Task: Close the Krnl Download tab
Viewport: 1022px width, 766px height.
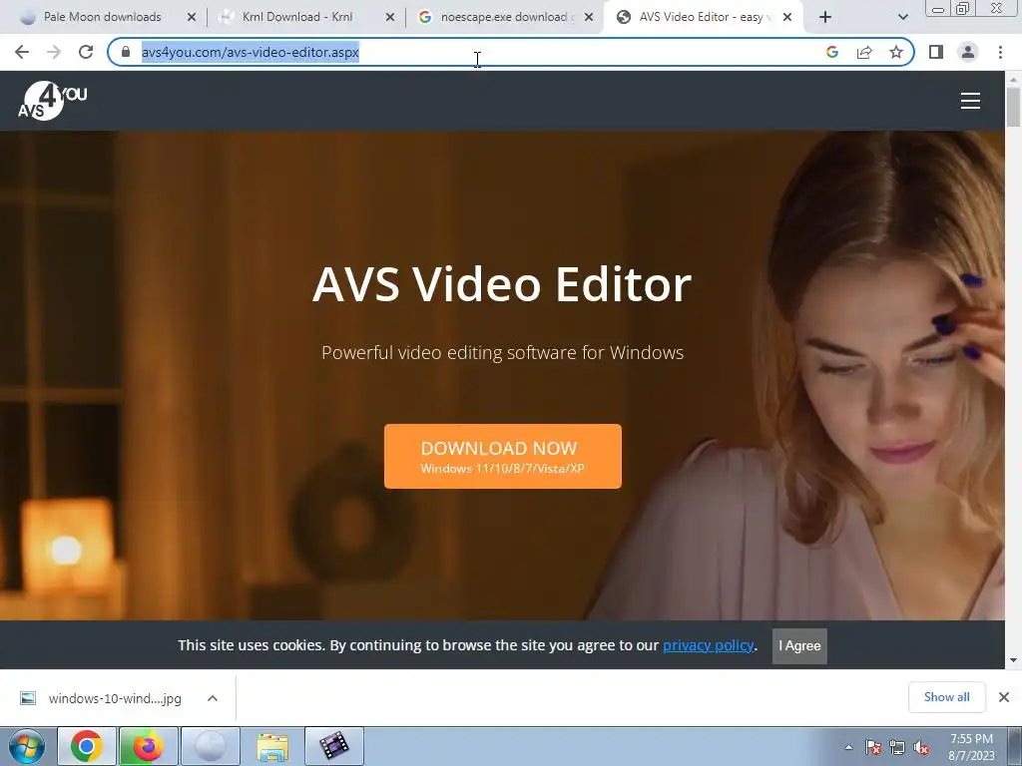Action: point(390,18)
